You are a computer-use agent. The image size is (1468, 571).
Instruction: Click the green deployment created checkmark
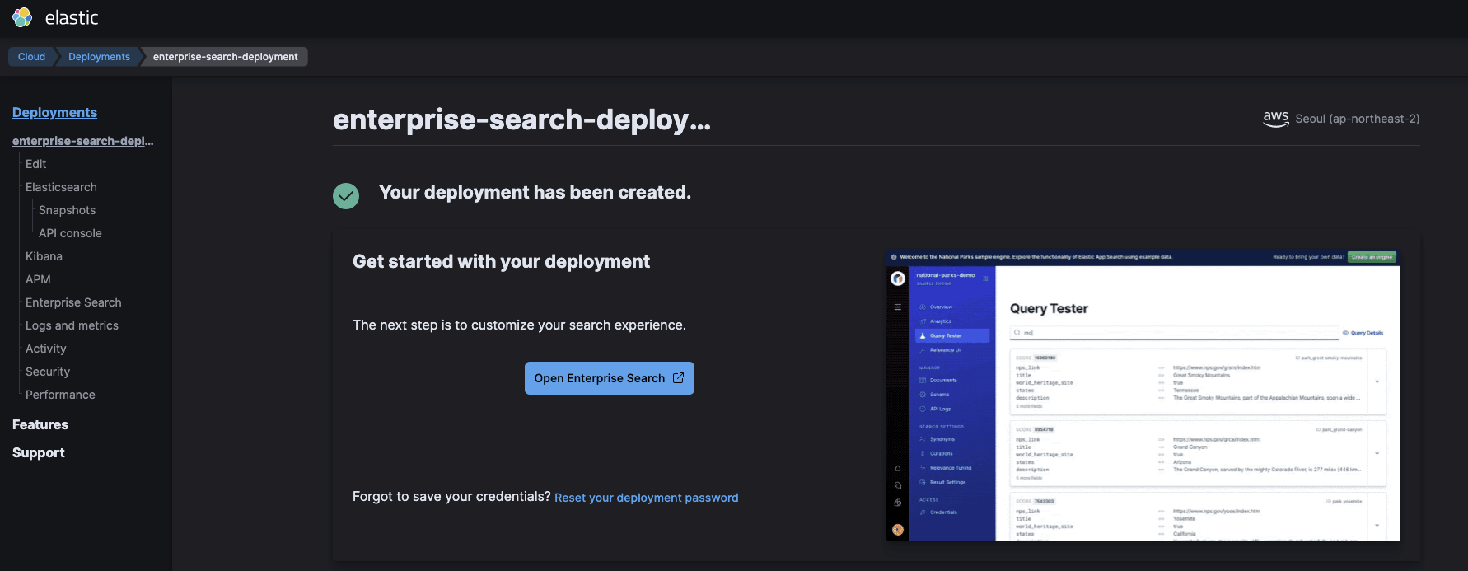click(x=346, y=196)
